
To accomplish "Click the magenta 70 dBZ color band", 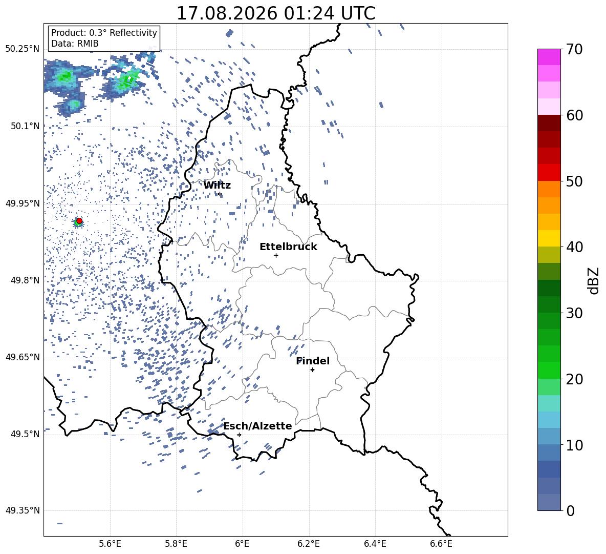I will [x=549, y=57].
